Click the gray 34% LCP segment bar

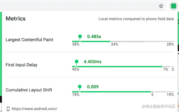point(128,41)
